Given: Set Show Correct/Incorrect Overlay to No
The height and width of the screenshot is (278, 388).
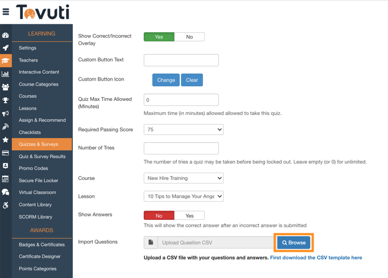Looking at the screenshot, I should 189,37.
